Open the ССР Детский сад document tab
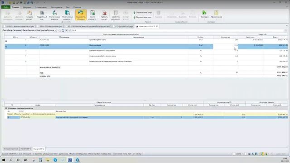Viewport: 290px width, 163px height. coord(123,26)
